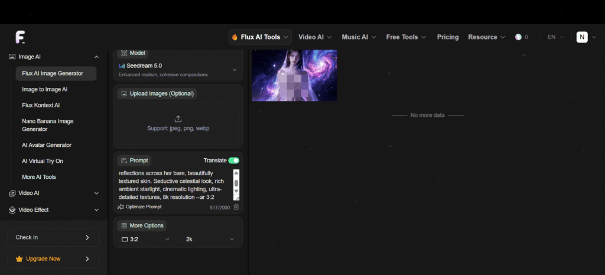
Task: Click the image upload drop zone
Action: point(178,124)
